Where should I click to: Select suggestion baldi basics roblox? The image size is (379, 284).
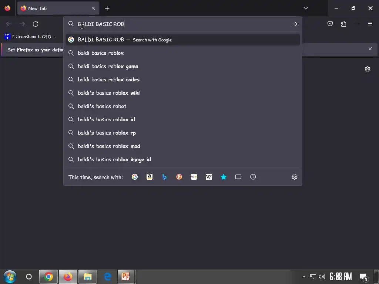click(x=183, y=53)
